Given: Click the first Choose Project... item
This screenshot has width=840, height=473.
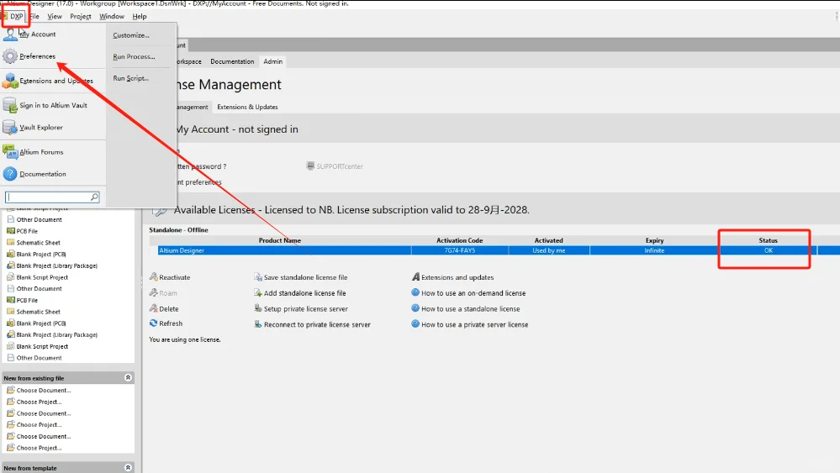Looking at the screenshot, I should point(40,402).
